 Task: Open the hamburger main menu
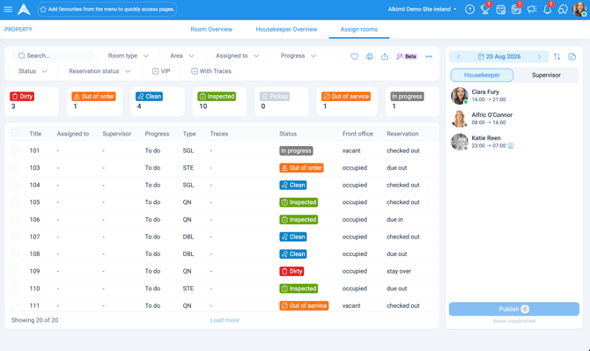[x=8, y=9]
